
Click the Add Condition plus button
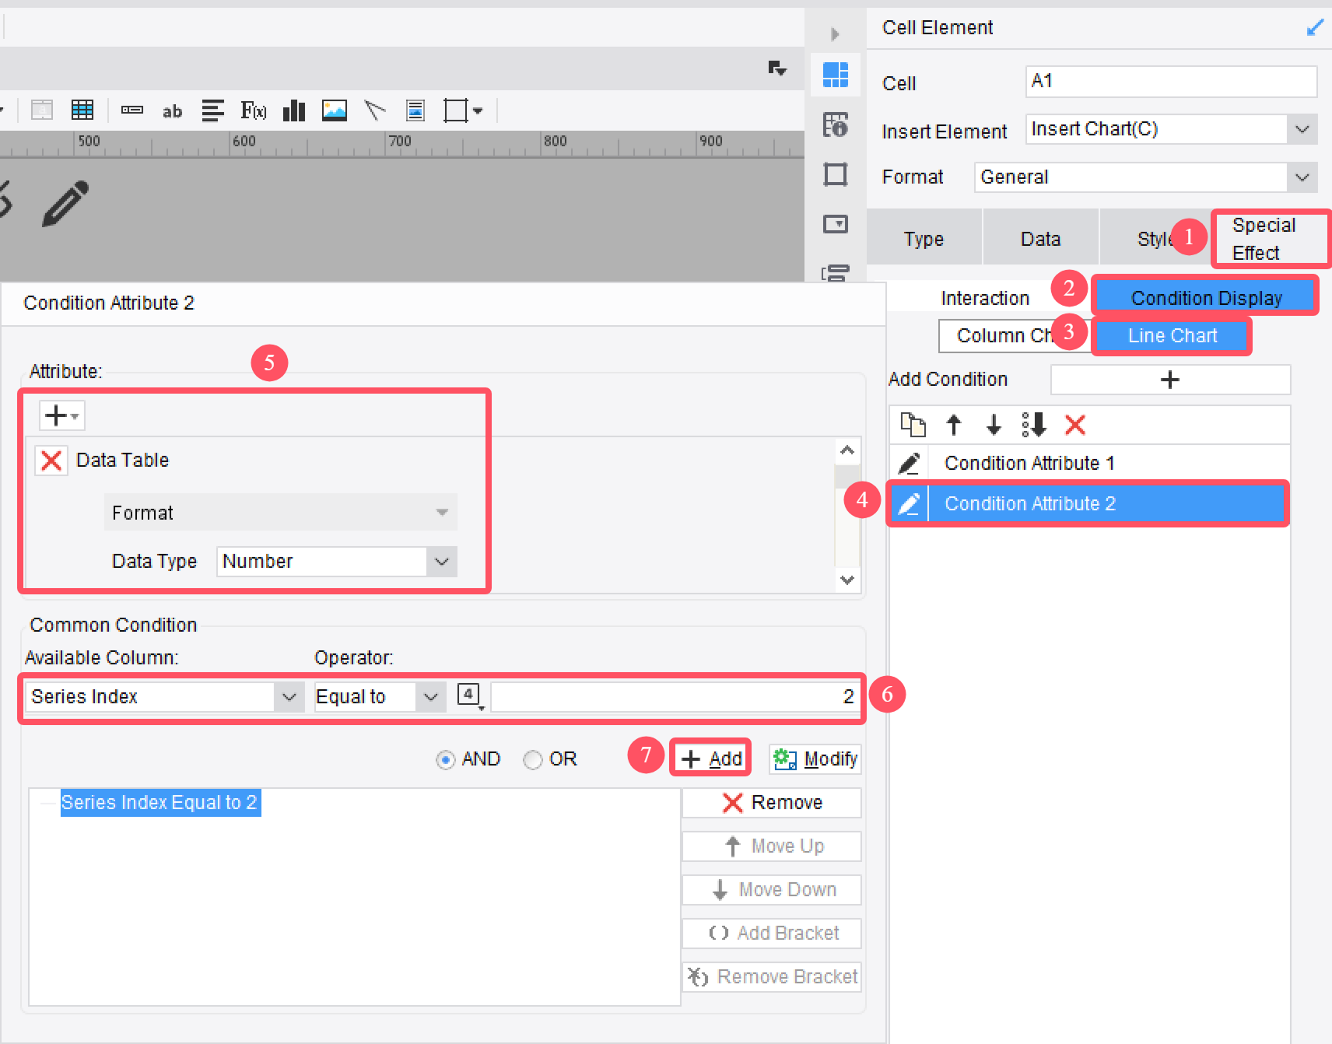(1170, 380)
